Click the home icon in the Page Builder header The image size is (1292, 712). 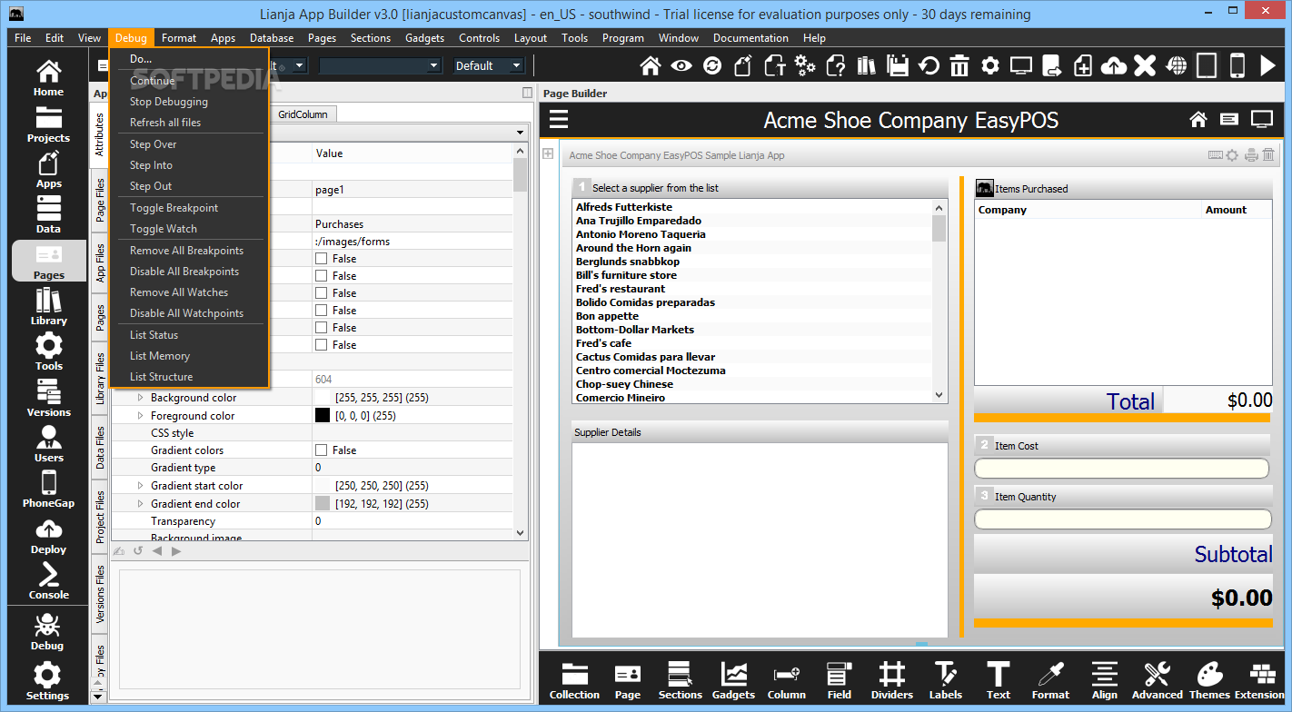coord(1198,120)
